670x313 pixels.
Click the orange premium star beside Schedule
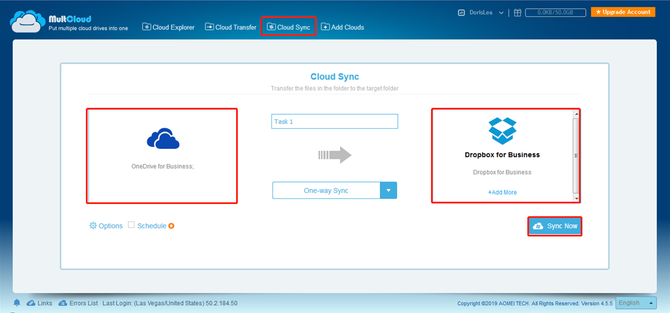point(171,226)
